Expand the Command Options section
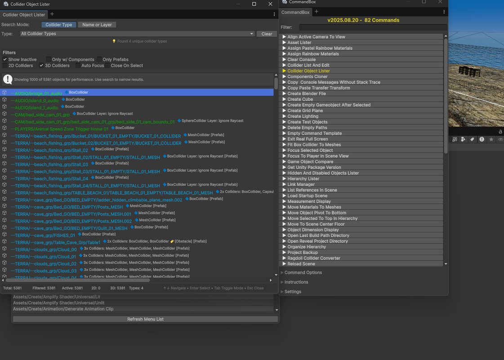The height and width of the screenshot is (360, 504). [x=303, y=273]
